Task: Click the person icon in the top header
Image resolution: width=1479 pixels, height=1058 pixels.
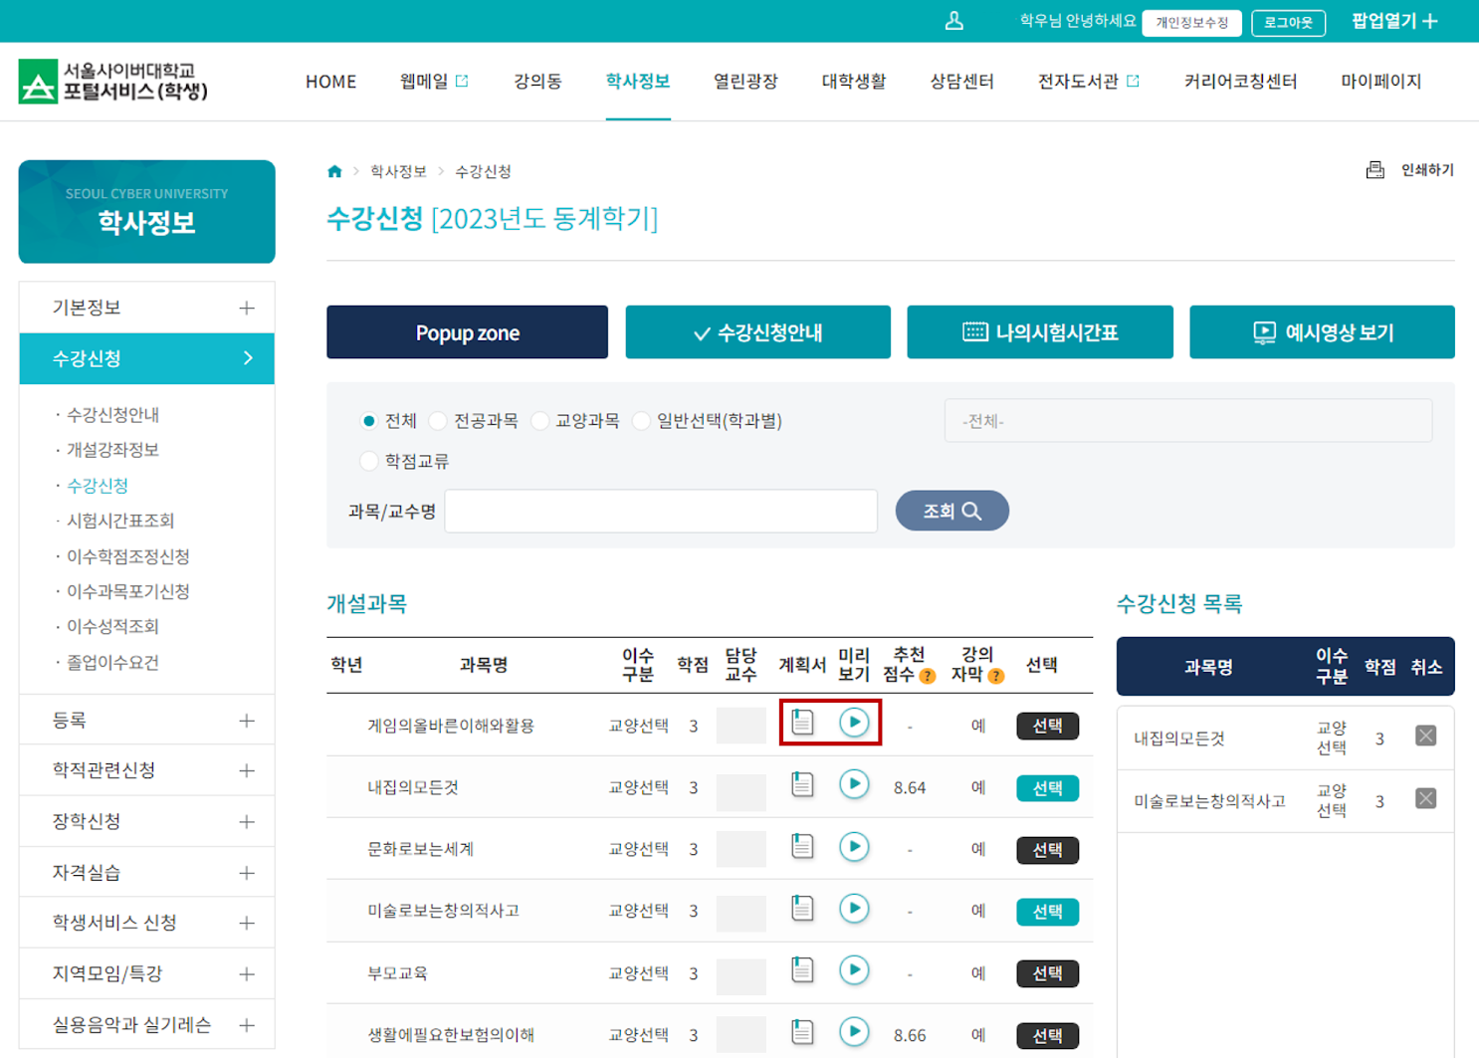Action: pos(953,20)
